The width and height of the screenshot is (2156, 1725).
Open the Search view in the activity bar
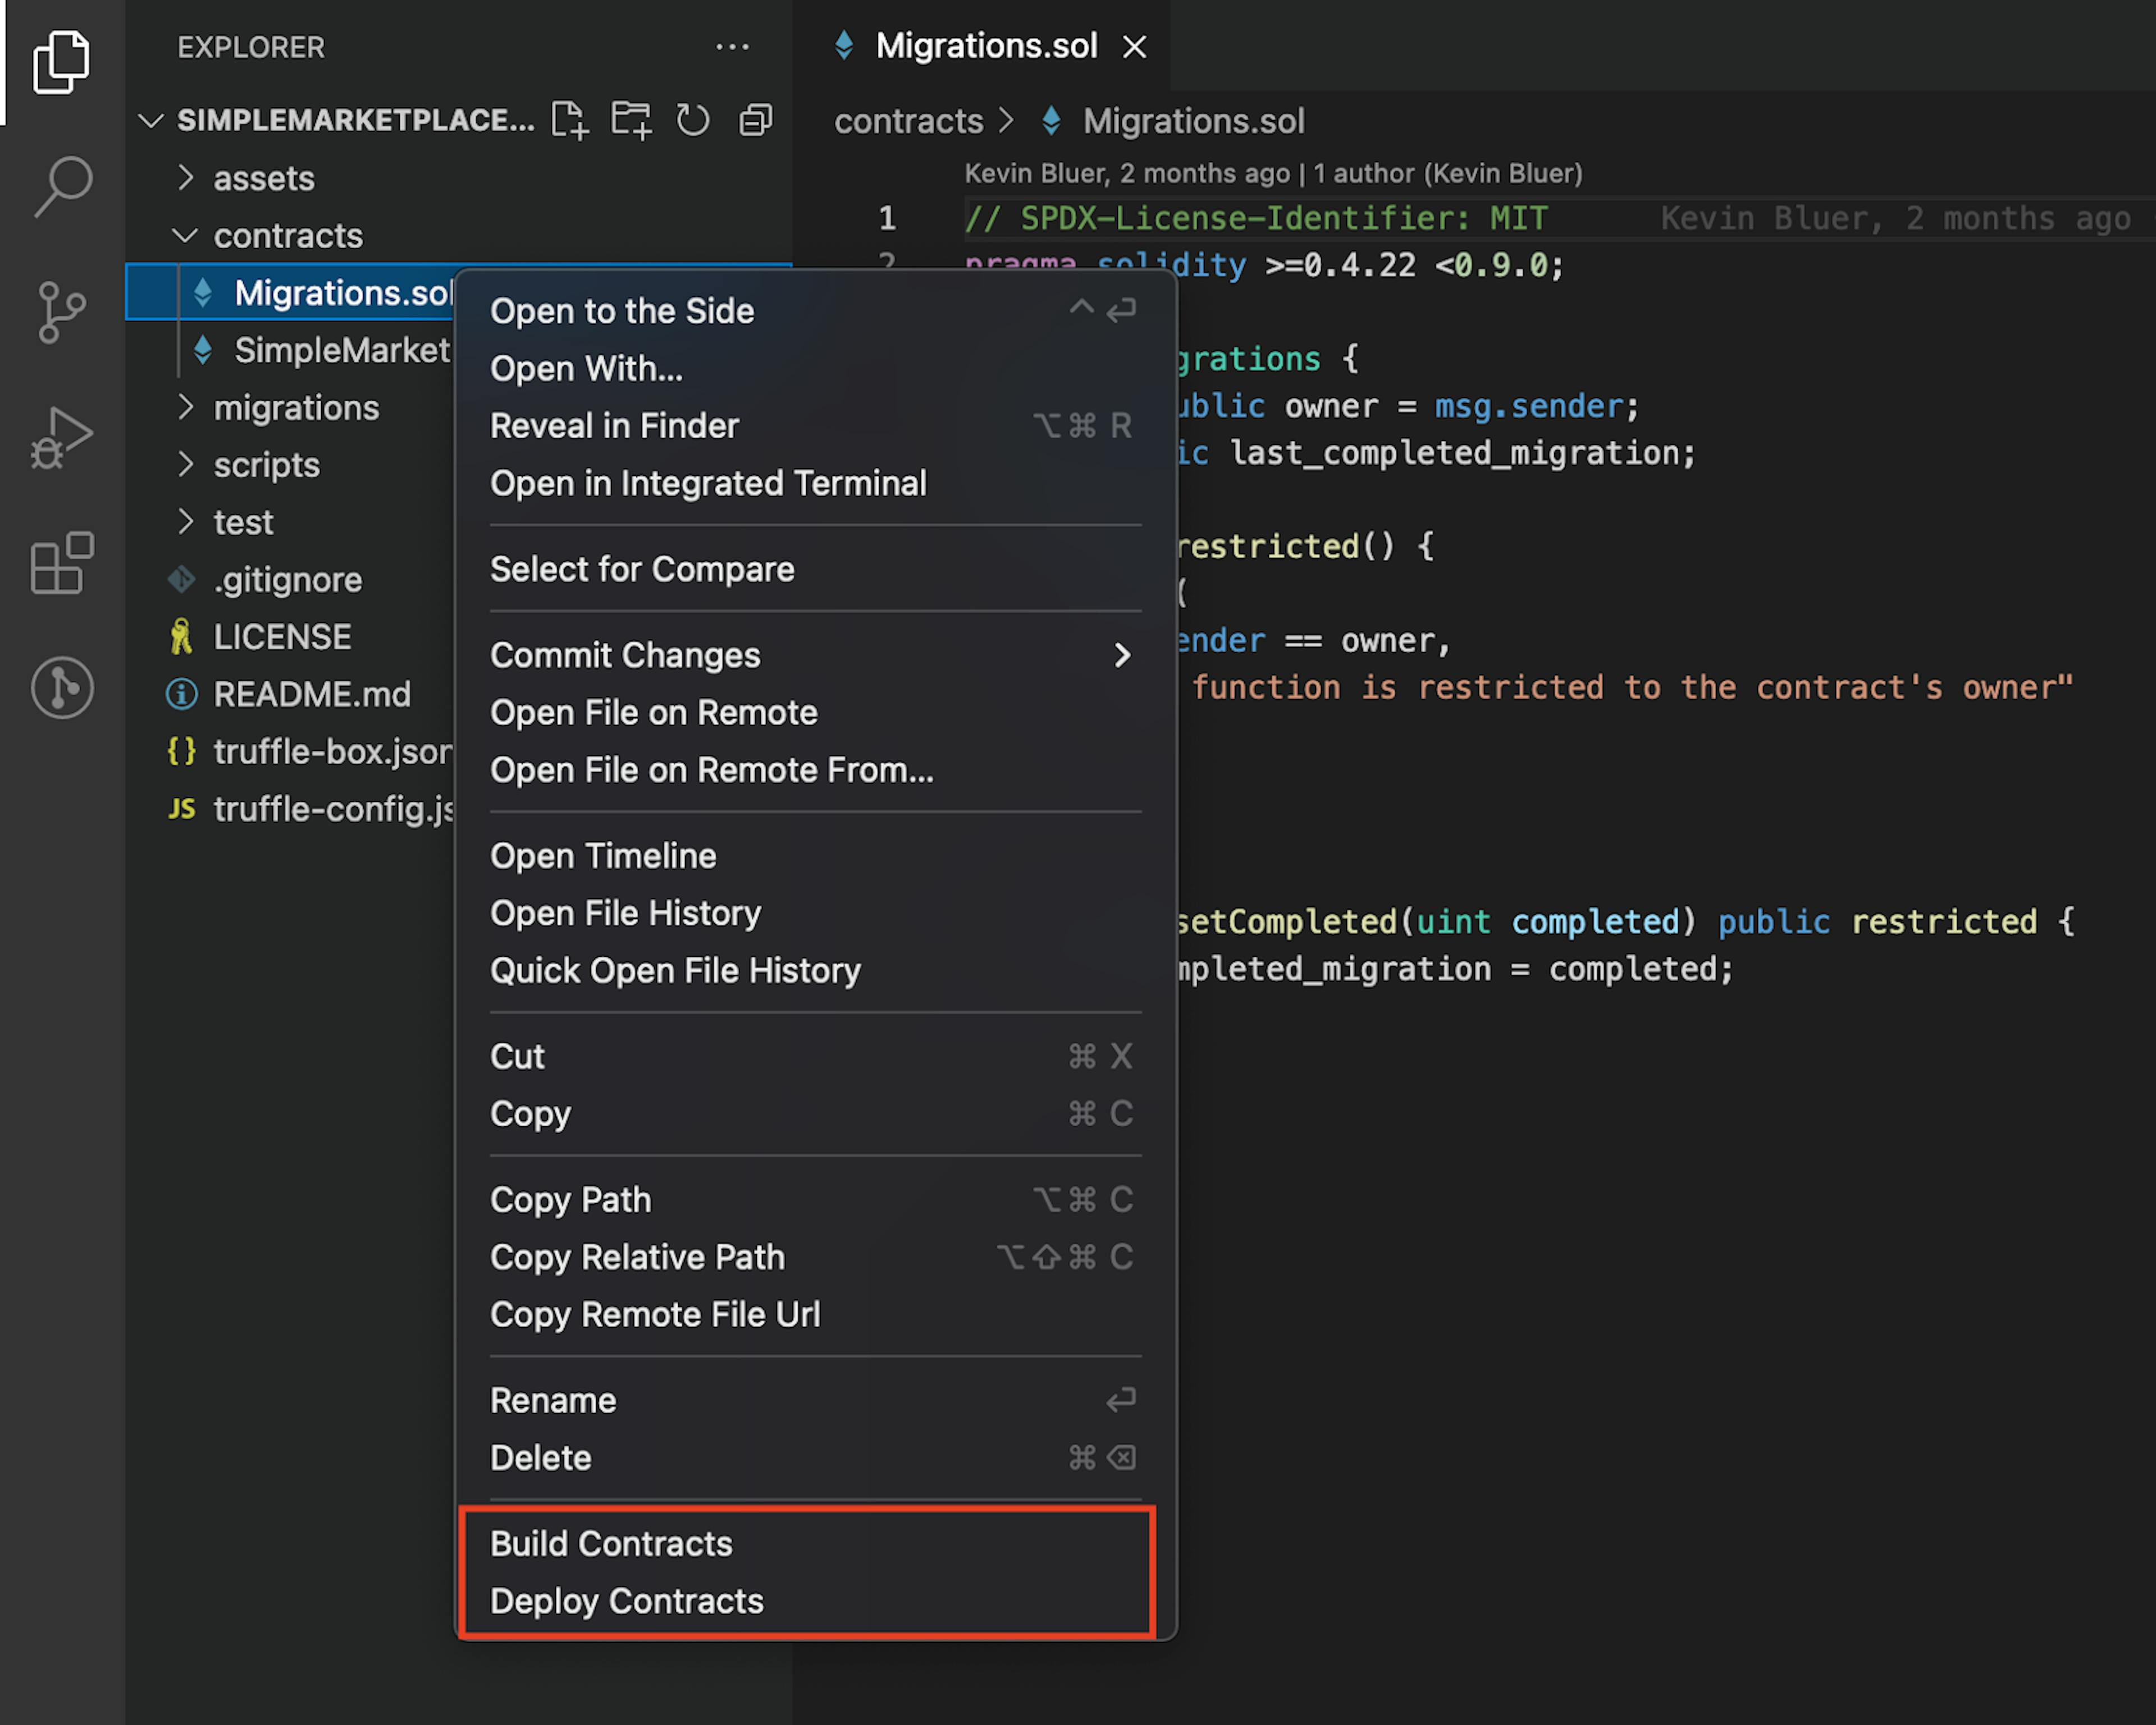pos(62,185)
